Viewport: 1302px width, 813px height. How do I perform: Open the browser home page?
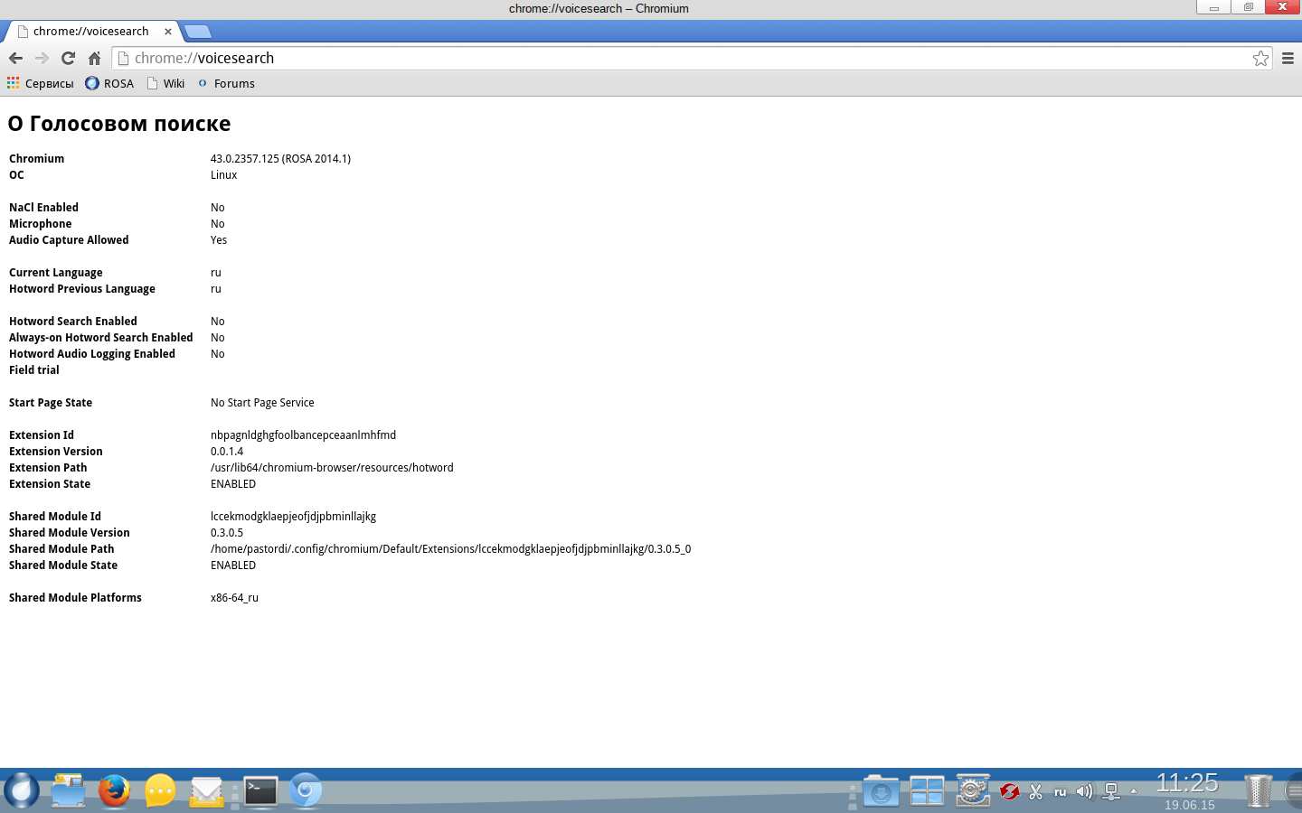tap(94, 58)
